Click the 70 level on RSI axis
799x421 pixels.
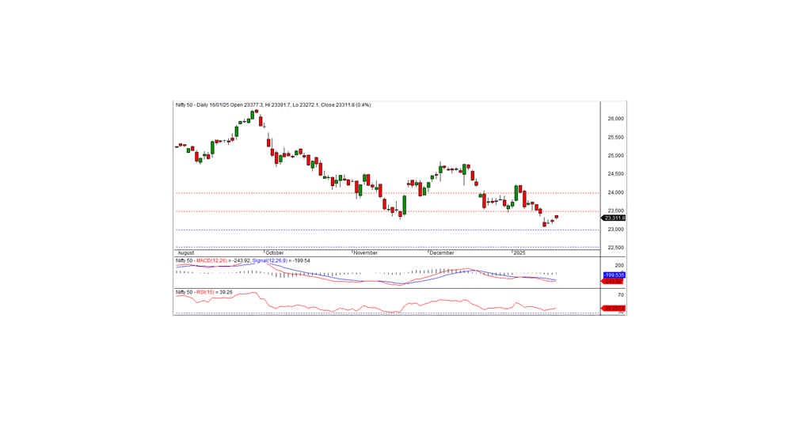click(x=622, y=294)
